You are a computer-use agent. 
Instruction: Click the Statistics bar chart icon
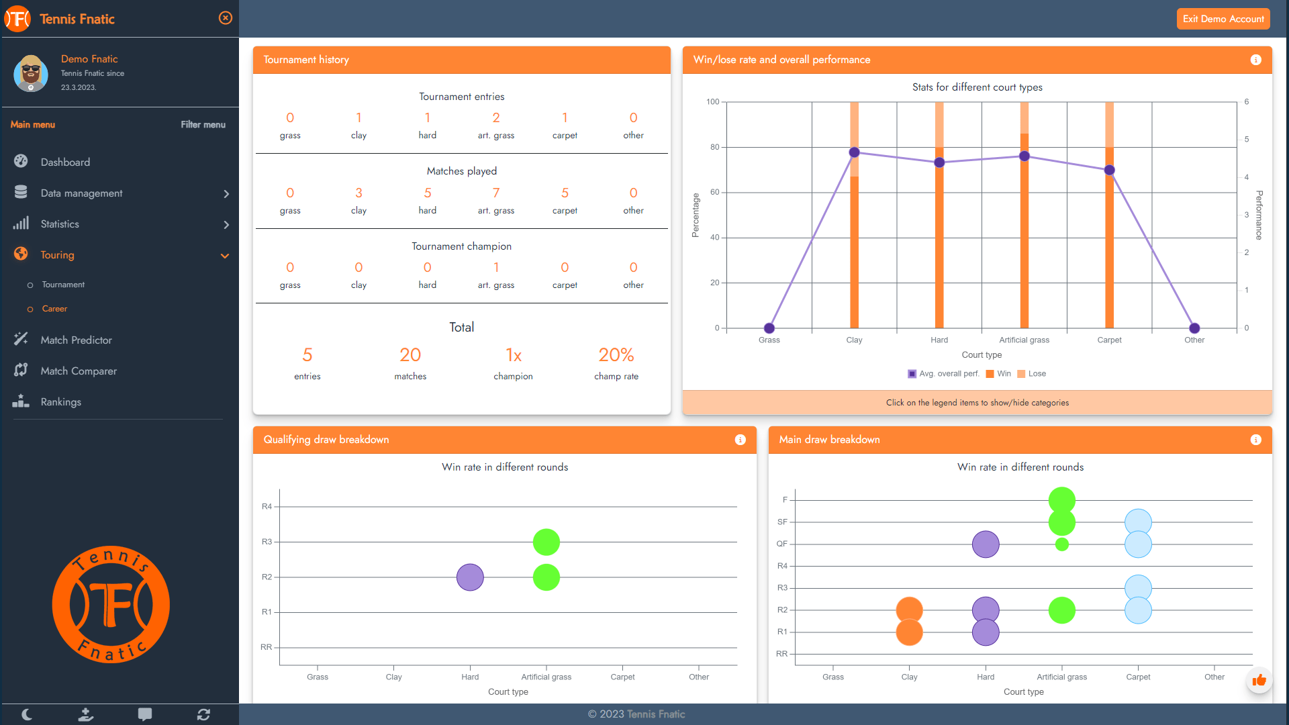[x=21, y=223]
